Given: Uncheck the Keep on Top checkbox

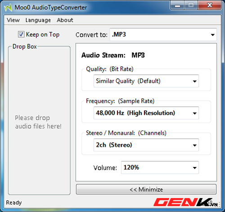Looking at the screenshot, I should pyautogui.click(x=21, y=34).
